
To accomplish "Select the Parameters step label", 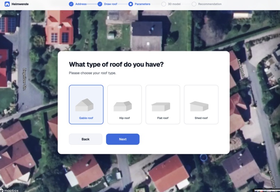I will point(142,4).
